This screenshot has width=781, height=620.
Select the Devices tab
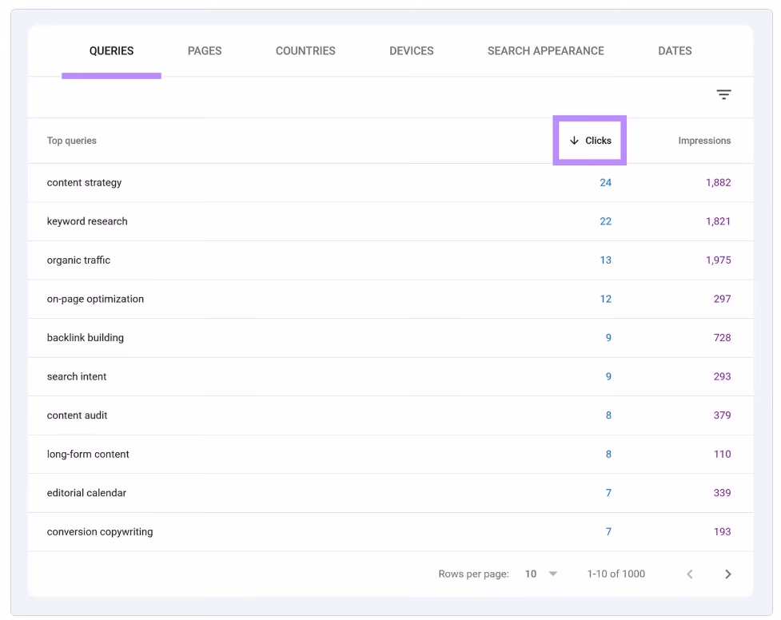[x=412, y=51]
